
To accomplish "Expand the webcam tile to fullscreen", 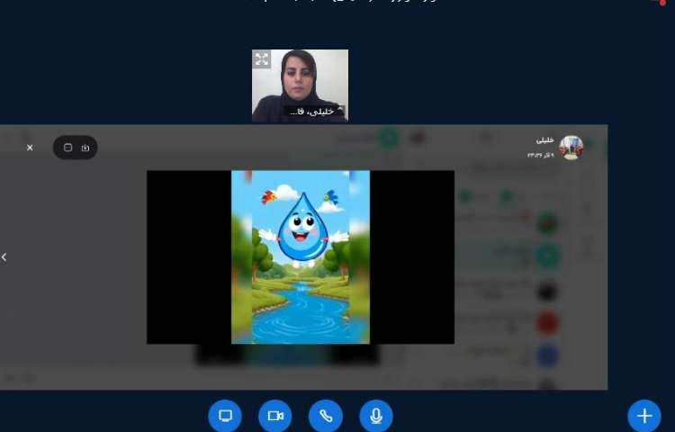I will (261, 58).
